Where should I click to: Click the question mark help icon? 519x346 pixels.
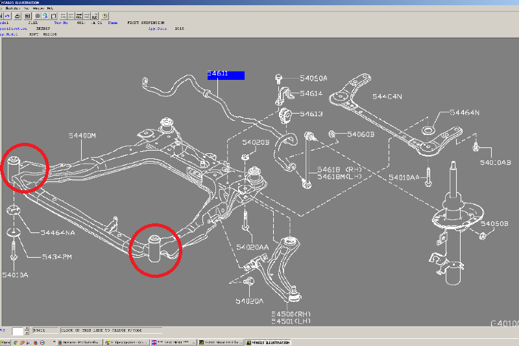(x=105, y=16)
